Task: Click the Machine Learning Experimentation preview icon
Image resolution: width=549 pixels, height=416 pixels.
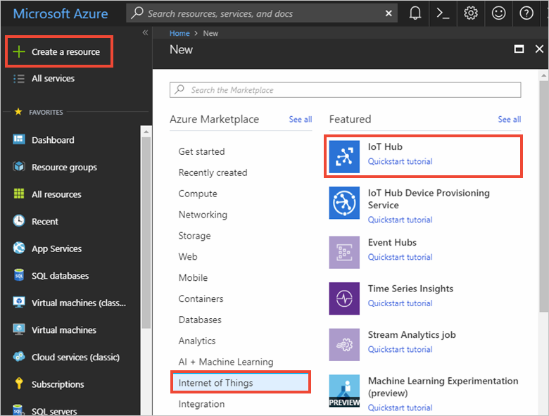Action: [344, 391]
